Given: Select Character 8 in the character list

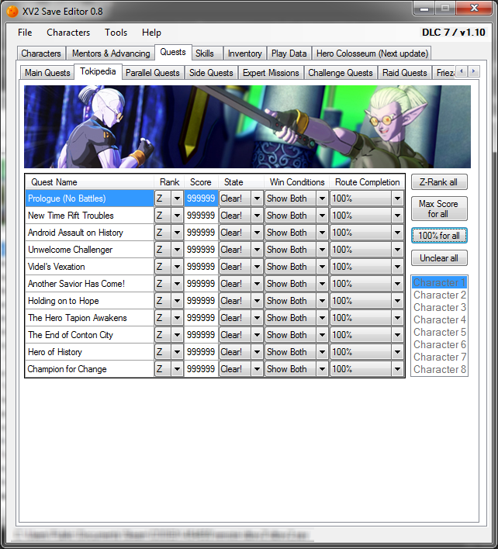Looking at the screenshot, I should (x=440, y=369).
